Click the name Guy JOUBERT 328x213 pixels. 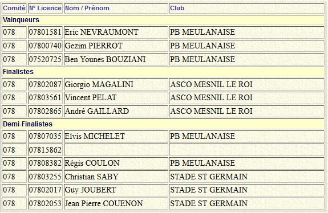coord(90,190)
